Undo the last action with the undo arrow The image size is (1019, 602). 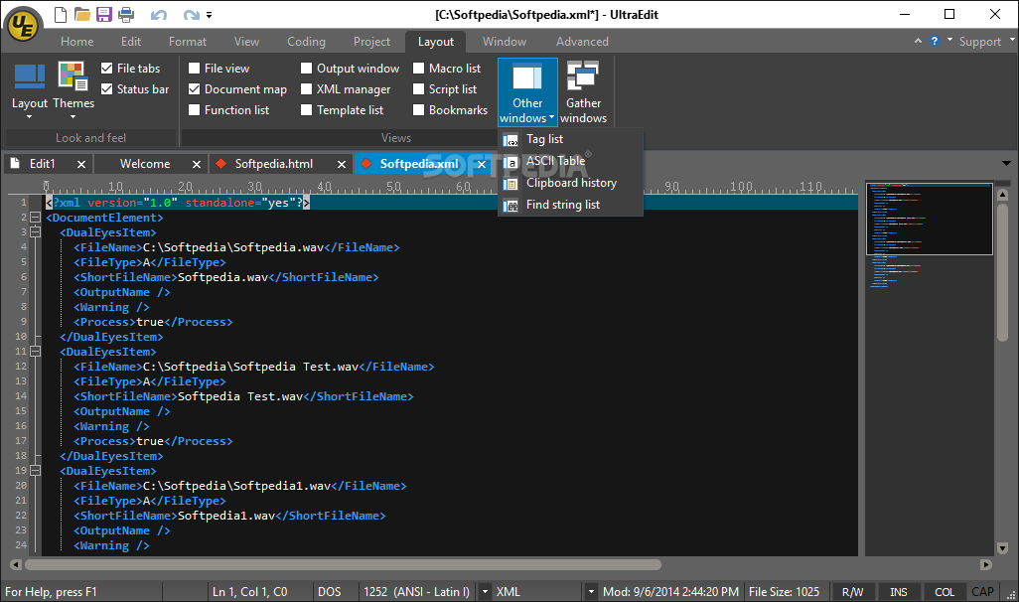tap(159, 15)
